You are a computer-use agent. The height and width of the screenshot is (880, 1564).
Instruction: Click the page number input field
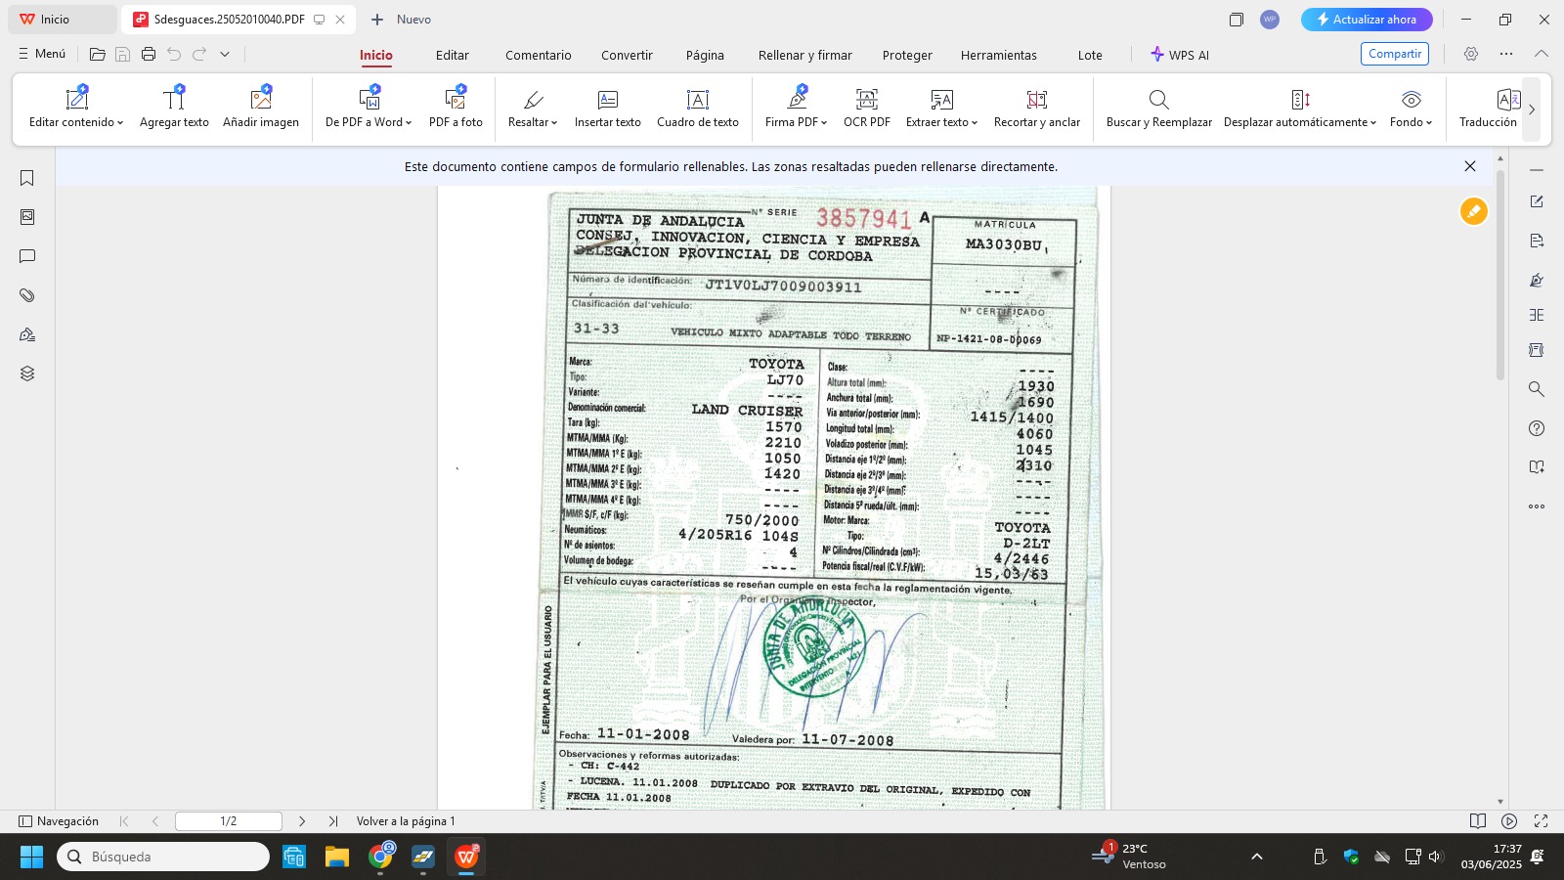coord(229,821)
